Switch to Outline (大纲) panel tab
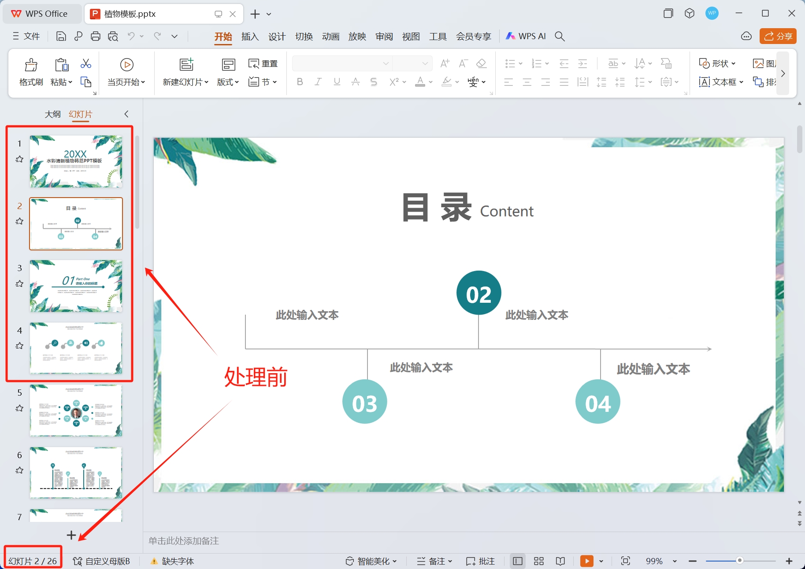 (52, 114)
